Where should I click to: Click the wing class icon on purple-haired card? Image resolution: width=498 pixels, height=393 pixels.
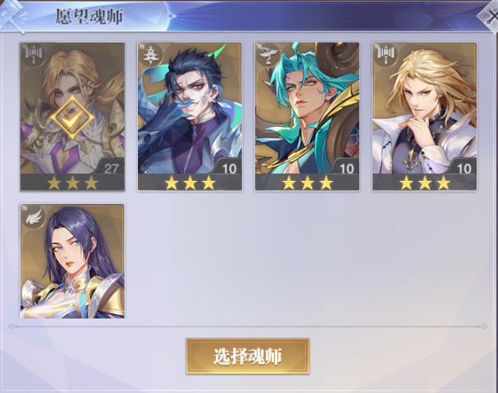click(x=34, y=217)
